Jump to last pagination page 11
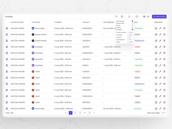The height and width of the screenshot is (129, 172). 89,113
